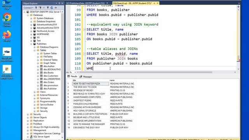Select the Integration Services Catalogs folder
The width and height of the screenshot is (249, 140).
(x=47, y=133)
